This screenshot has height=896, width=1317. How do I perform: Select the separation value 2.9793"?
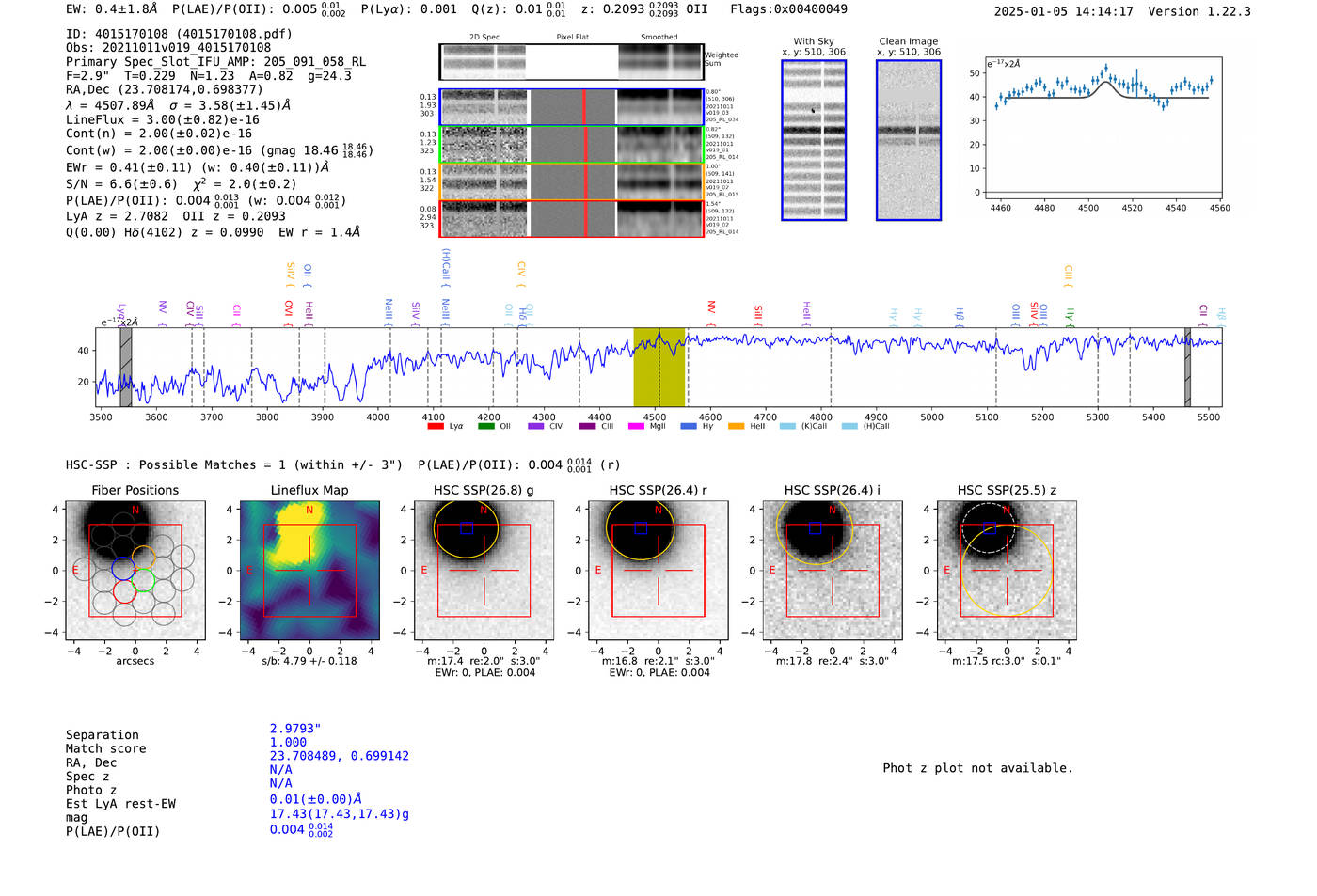click(295, 729)
